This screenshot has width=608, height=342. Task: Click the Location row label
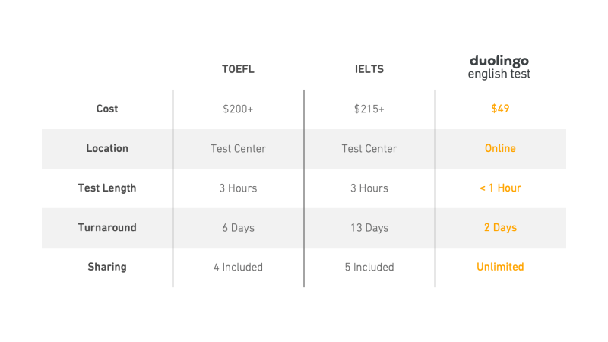[107, 148]
